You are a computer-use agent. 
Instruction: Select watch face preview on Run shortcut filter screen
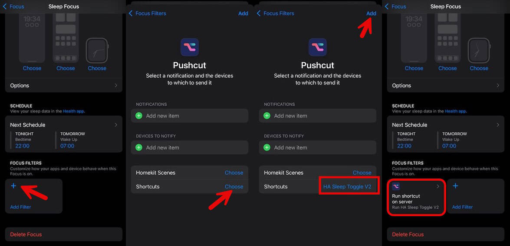coord(479,51)
